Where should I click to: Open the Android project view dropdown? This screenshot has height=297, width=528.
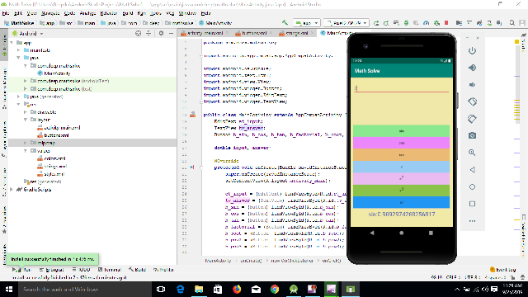(x=28, y=33)
